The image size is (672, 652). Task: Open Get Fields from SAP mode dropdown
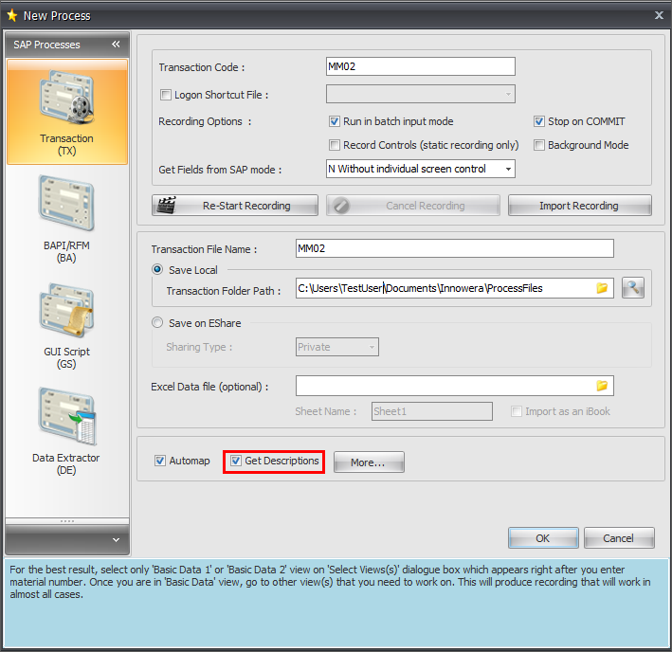[509, 169]
